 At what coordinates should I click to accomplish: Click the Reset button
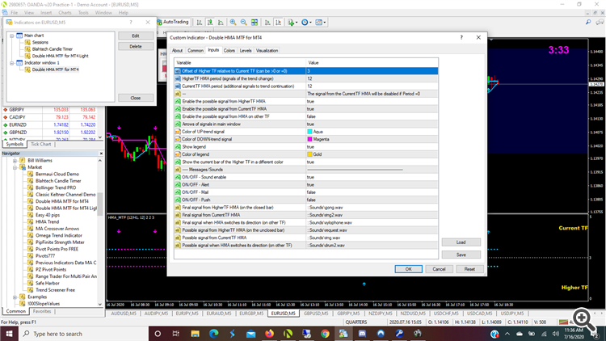pos(469,269)
